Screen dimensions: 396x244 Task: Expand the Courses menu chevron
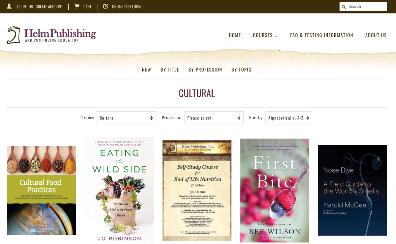click(276, 36)
